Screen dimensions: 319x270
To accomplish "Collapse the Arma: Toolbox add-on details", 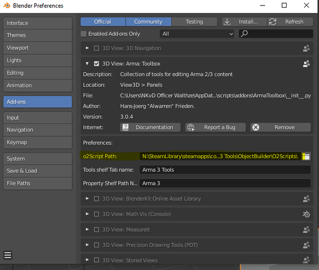I will tap(87, 63).
